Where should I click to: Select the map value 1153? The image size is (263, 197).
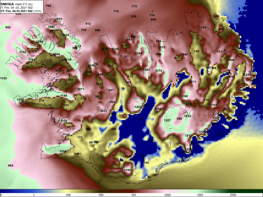coord(3,78)
